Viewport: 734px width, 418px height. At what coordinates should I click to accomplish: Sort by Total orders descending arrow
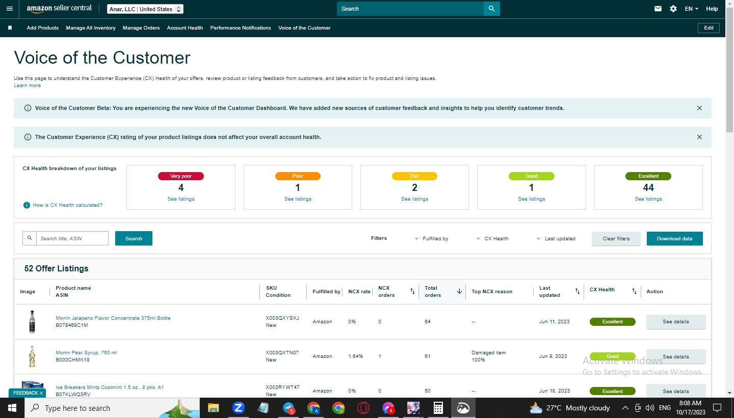point(459,291)
